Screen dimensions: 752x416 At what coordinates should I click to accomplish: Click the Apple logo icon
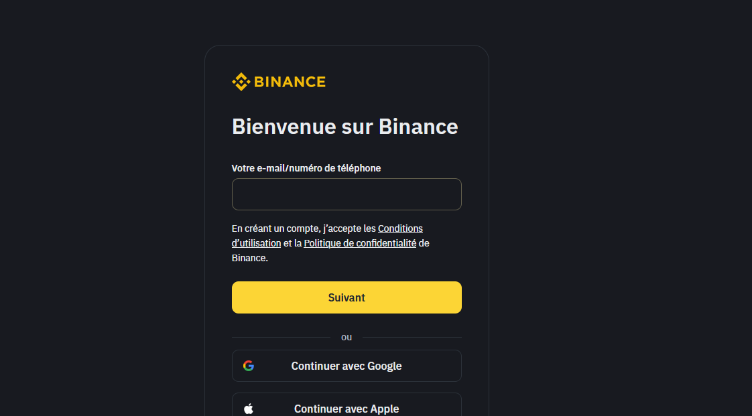tap(249, 408)
